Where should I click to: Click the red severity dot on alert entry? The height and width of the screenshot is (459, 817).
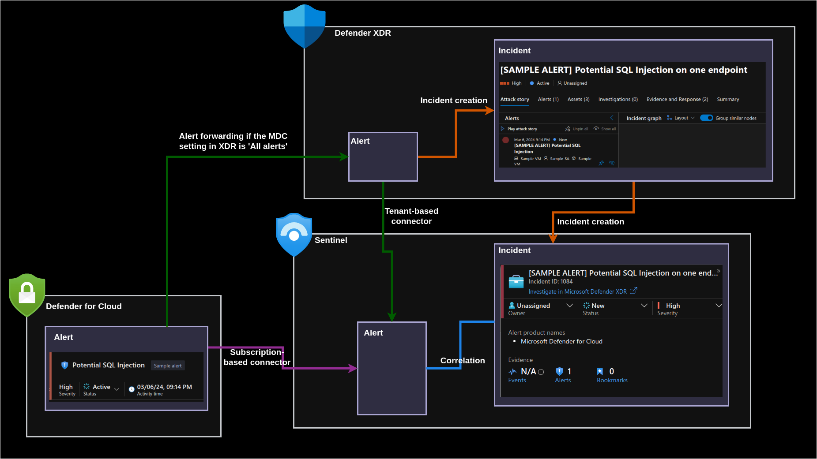(x=506, y=140)
